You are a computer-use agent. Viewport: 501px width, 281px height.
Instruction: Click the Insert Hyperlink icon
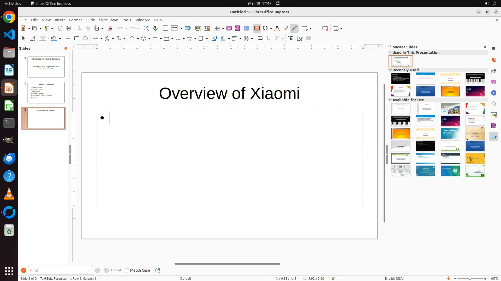coord(286,28)
